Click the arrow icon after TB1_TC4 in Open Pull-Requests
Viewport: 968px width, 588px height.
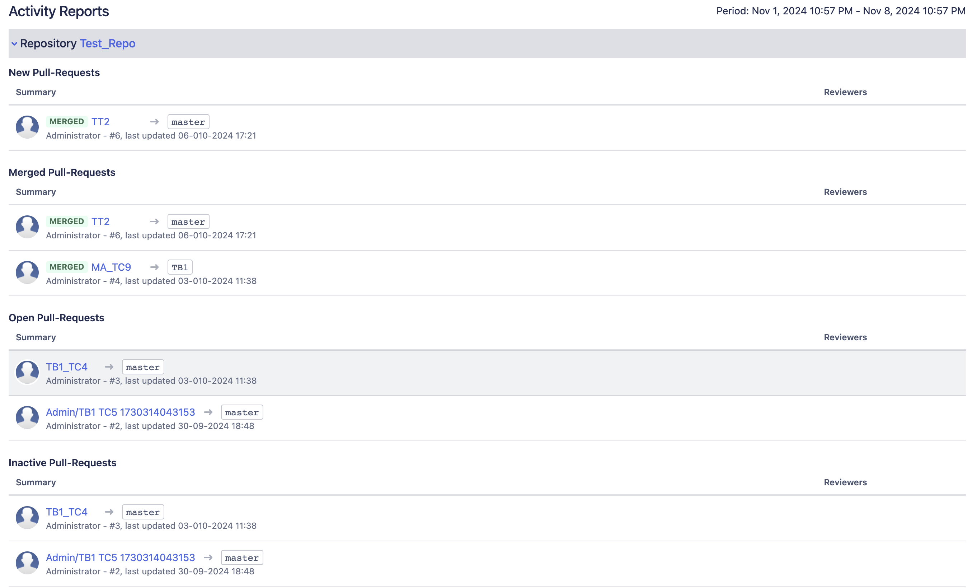(x=109, y=367)
